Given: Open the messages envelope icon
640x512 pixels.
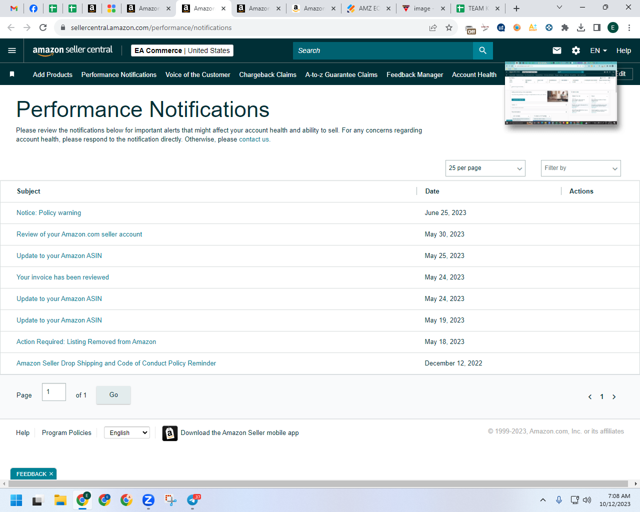Looking at the screenshot, I should point(557,50).
